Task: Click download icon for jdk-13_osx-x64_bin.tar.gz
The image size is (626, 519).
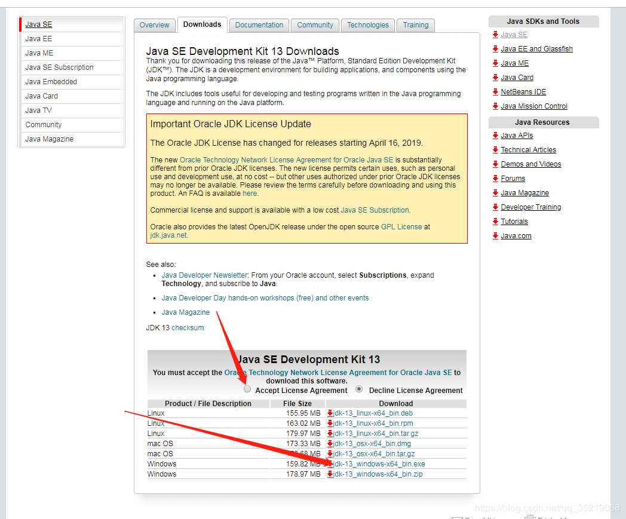Action: point(330,454)
